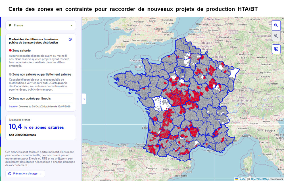Click the Guernsey label on the map

(x=136, y=60)
